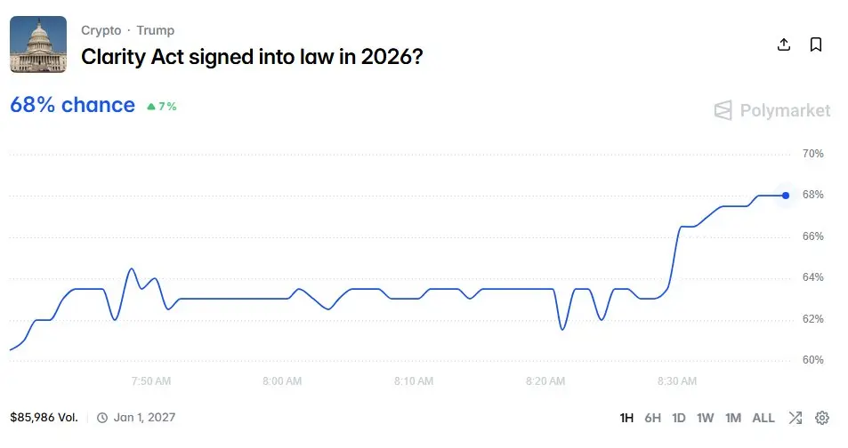
Task: Switch chart to 6H range
Action: [653, 418]
